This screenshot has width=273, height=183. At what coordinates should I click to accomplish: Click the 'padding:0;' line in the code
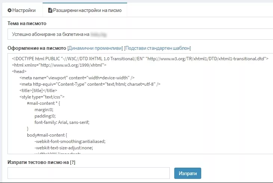(45, 116)
